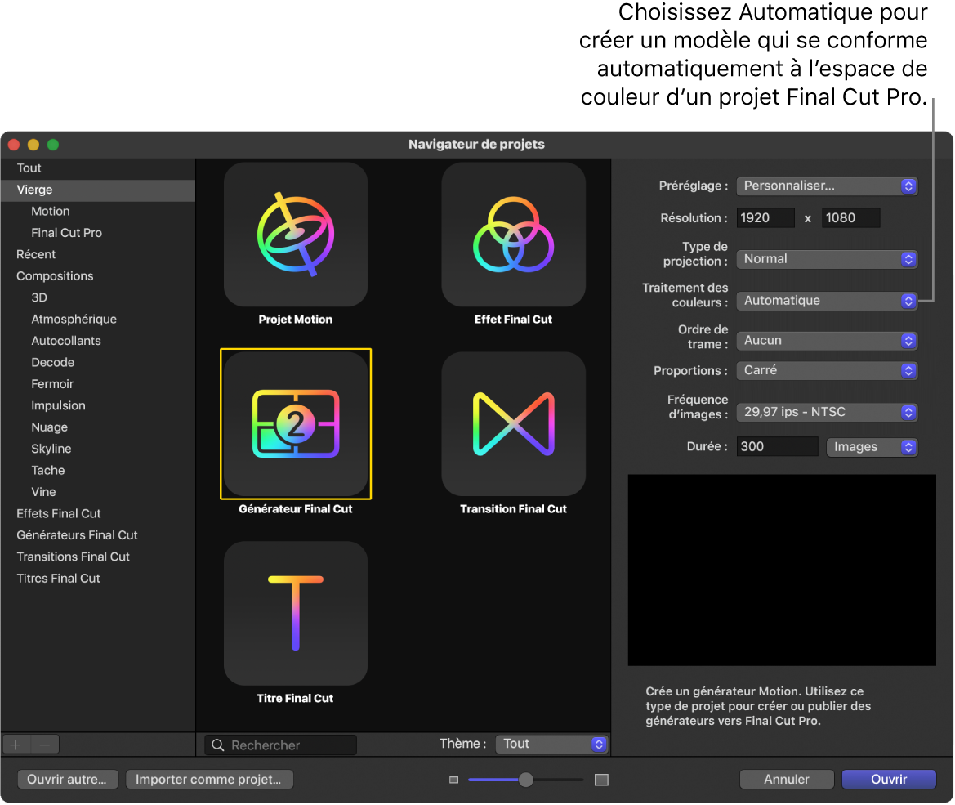955x805 pixels.
Task: Open the Thème filter dropdown
Action: pos(552,744)
